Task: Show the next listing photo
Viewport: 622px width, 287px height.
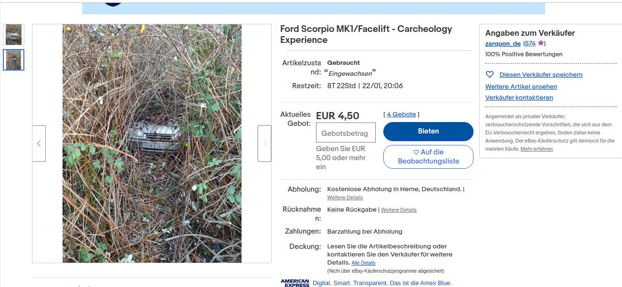Action: (x=264, y=143)
